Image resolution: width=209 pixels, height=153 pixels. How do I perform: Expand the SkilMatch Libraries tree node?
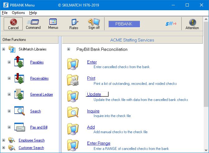[x=4, y=49]
